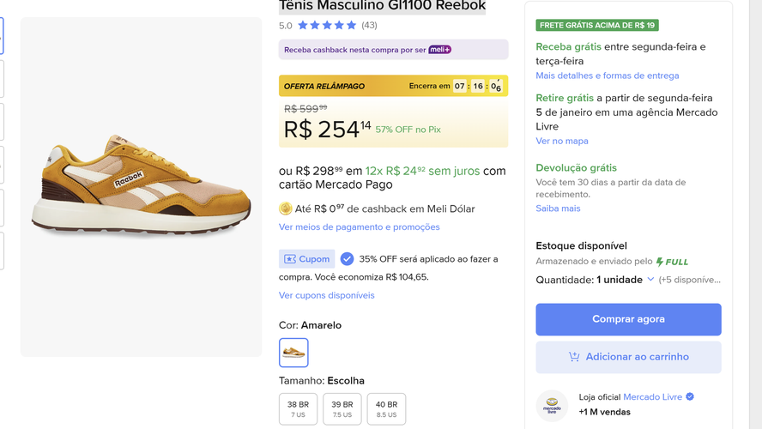762x429 pixels.
Task: Open Mais detalhes e formas de entrega
Action: coord(607,76)
